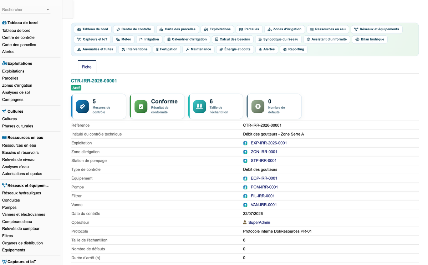Open the Rechercher dropdown arrow

(48, 10)
